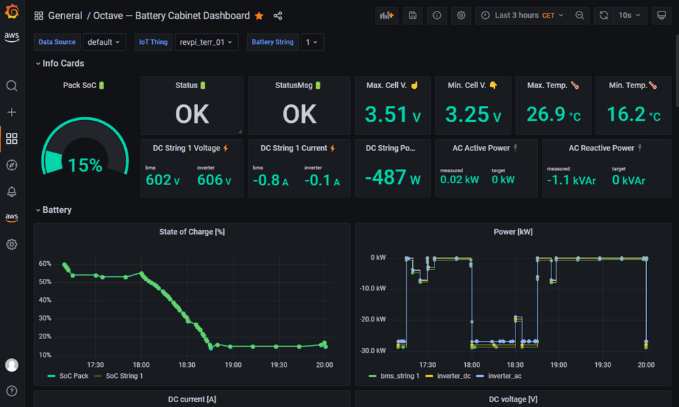This screenshot has width=679, height=407.
Task: Collapse the Info Cards row
Action: [x=60, y=63]
